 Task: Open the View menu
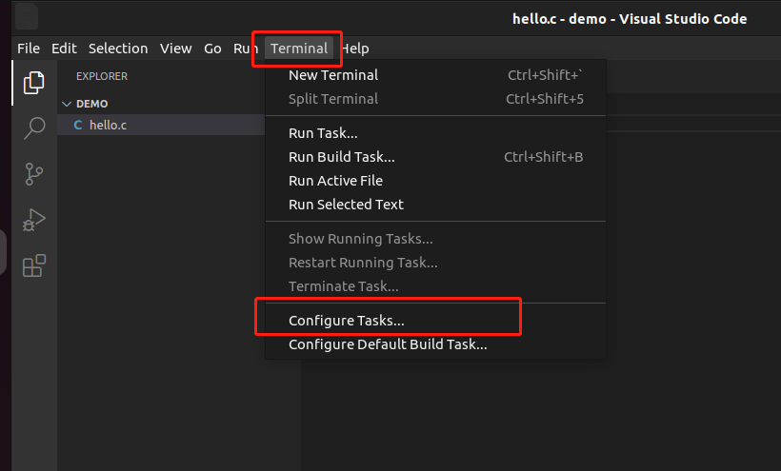tap(175, 49)
